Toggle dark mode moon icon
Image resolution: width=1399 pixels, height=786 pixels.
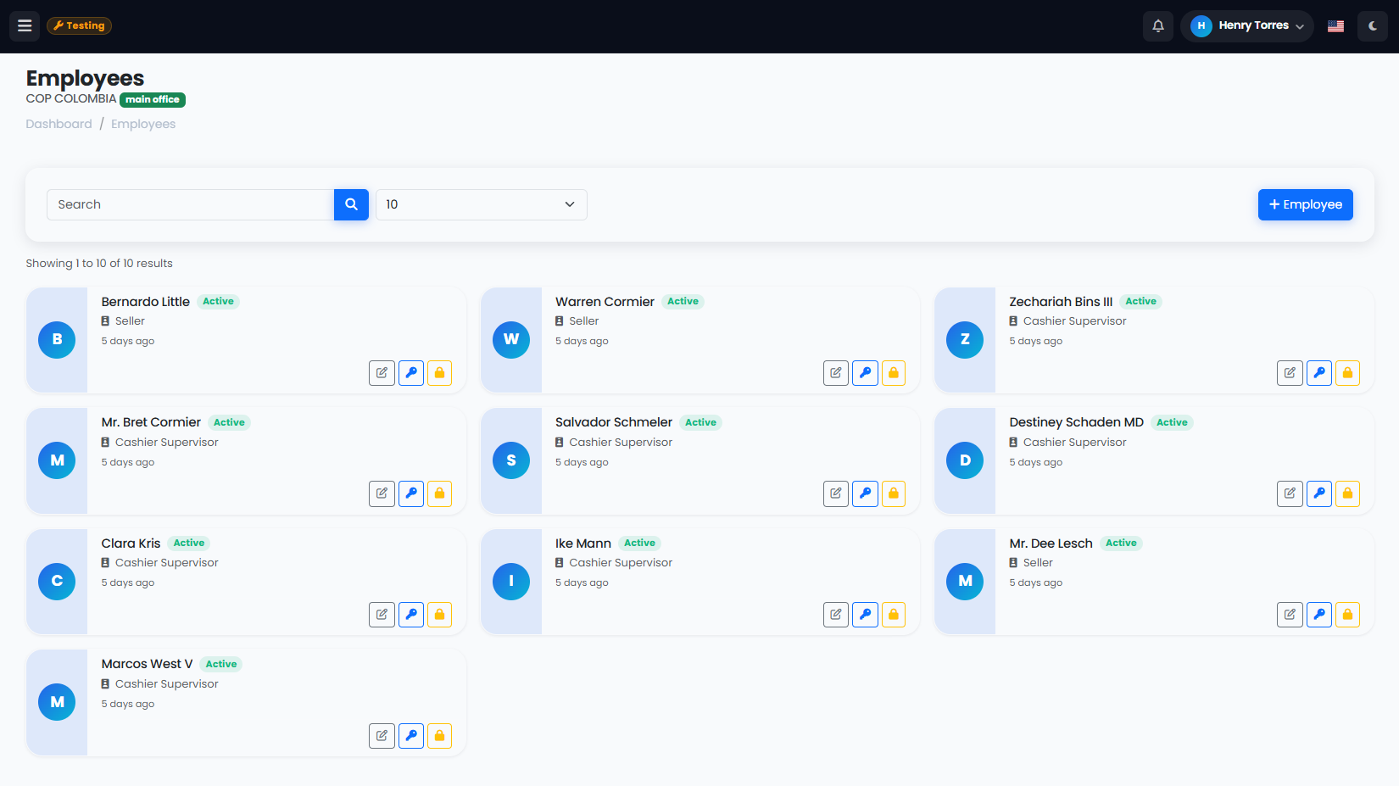[x=1373, y=25]
